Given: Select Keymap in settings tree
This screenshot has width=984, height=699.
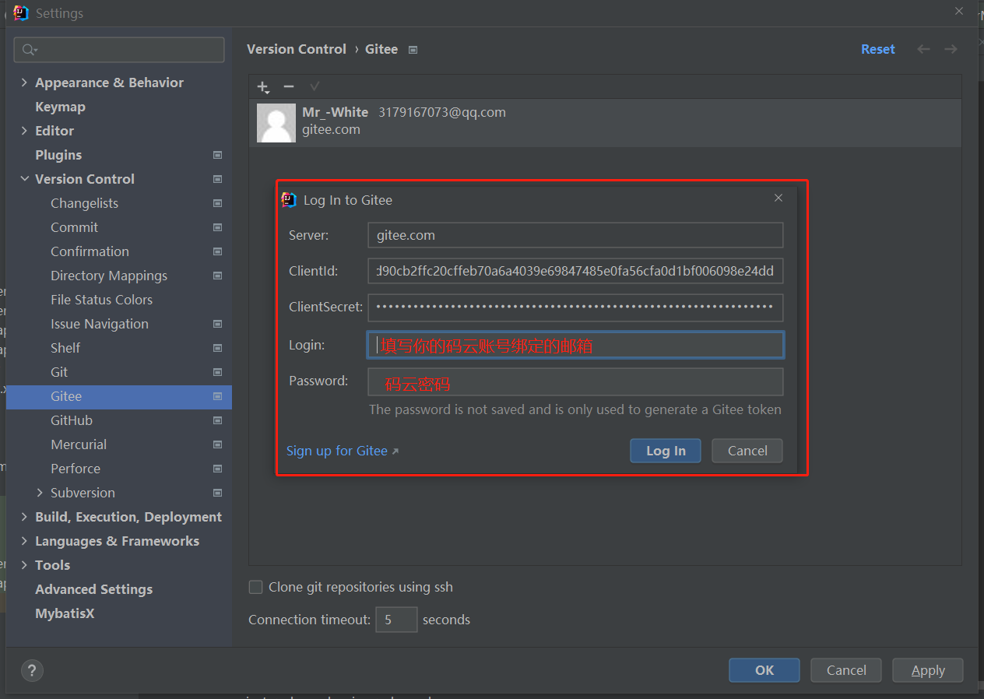Looking at the screenshot, I should coord(60,107).
